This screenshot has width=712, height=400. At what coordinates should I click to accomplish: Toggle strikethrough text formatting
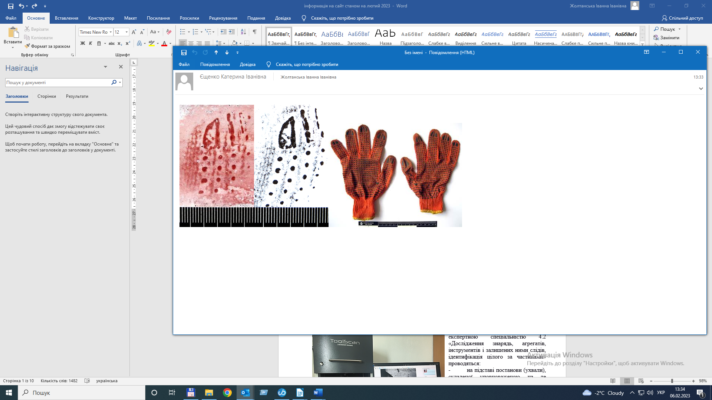111,43
